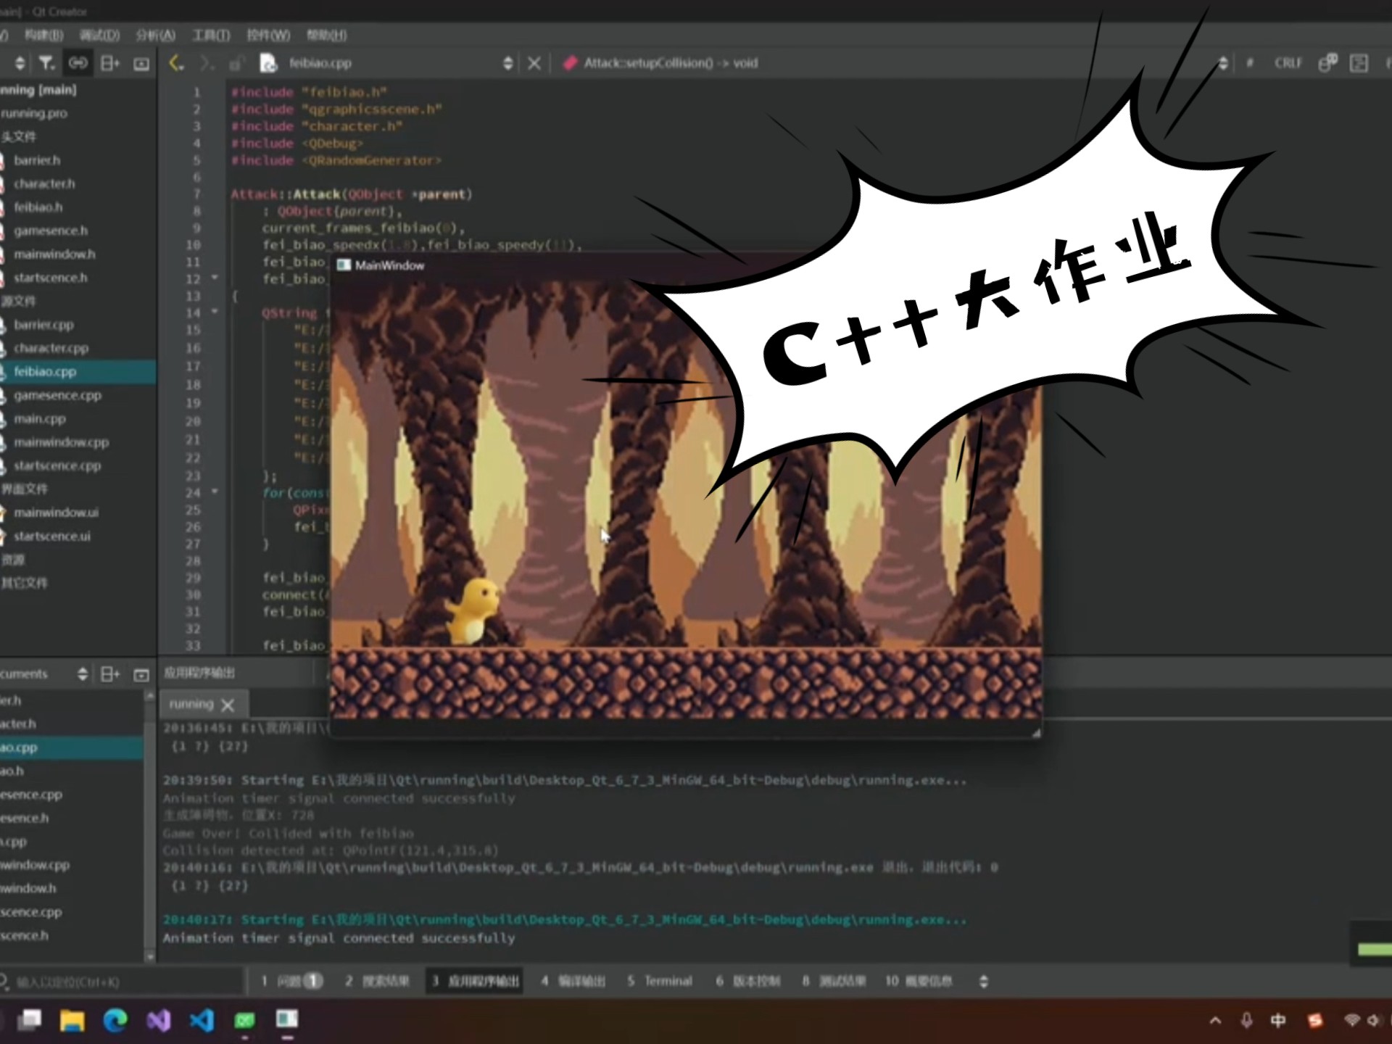Click the close panel icon in open documents header
1392x1044 pixels.
(141, 675)
